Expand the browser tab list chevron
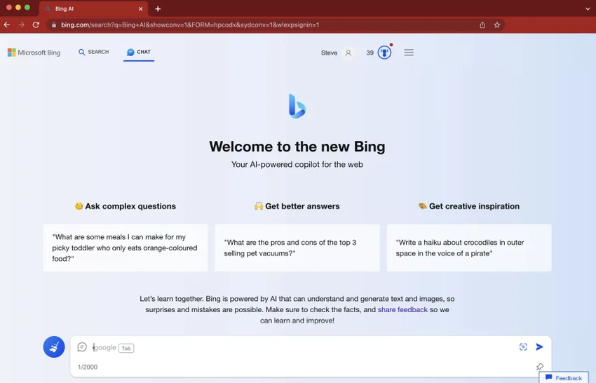Viewport: 596px width, 383px height. click(588, 8)
